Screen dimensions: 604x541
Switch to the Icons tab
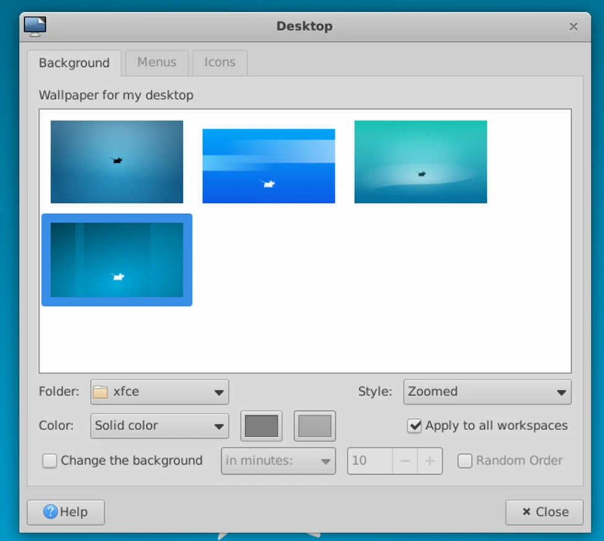pos(219,63)
